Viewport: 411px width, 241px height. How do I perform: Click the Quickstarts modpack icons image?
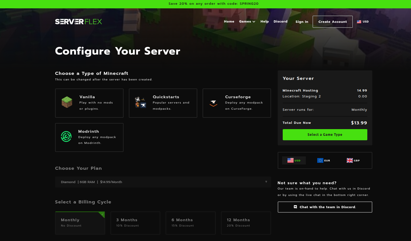click(x=141, y=102)
